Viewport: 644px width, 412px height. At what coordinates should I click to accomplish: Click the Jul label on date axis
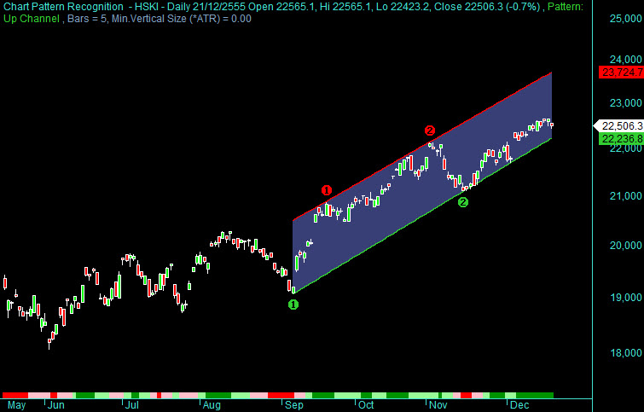point(132,405)
